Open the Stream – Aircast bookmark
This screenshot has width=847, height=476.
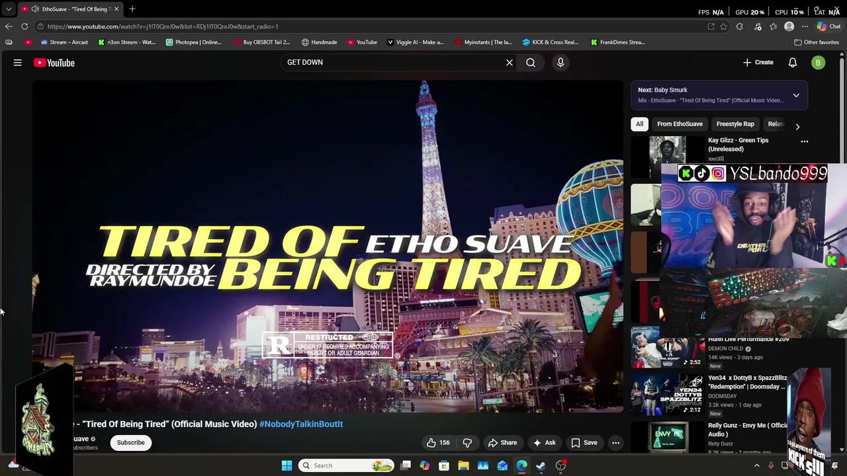(64, 42)
